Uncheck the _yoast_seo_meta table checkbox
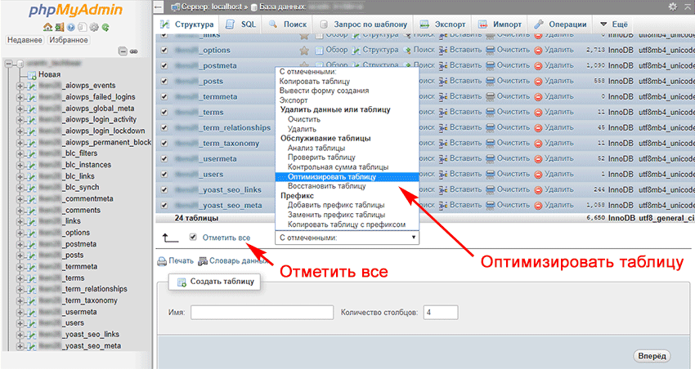 [164, 205]
